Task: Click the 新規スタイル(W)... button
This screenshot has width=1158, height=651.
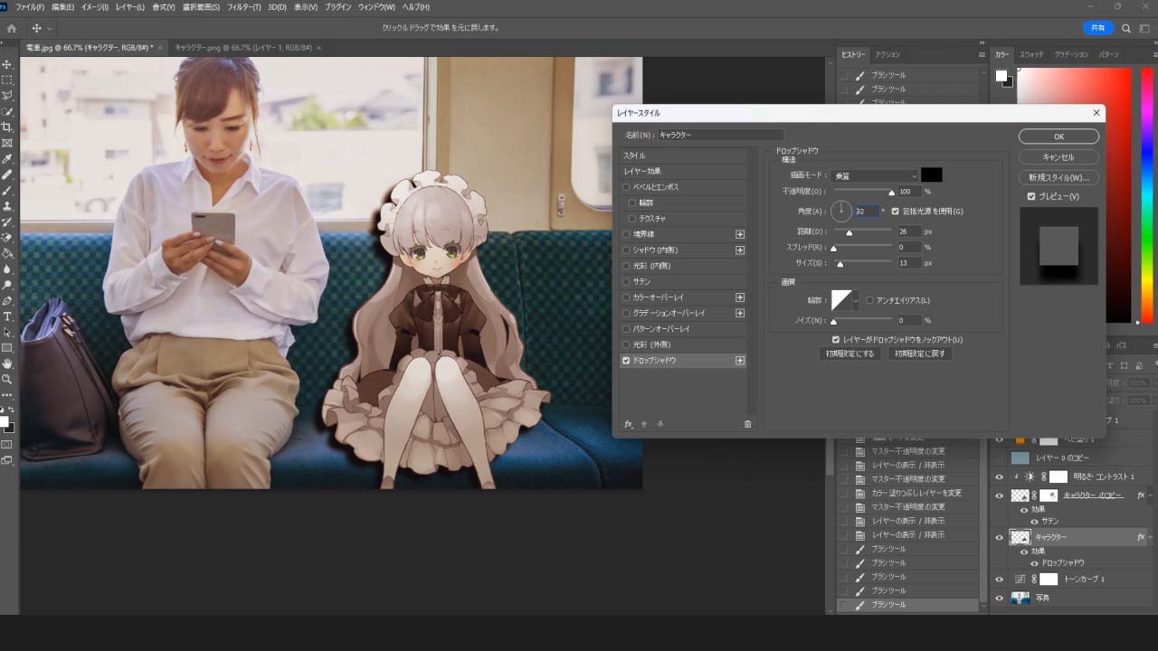Action: point(1058,177)
